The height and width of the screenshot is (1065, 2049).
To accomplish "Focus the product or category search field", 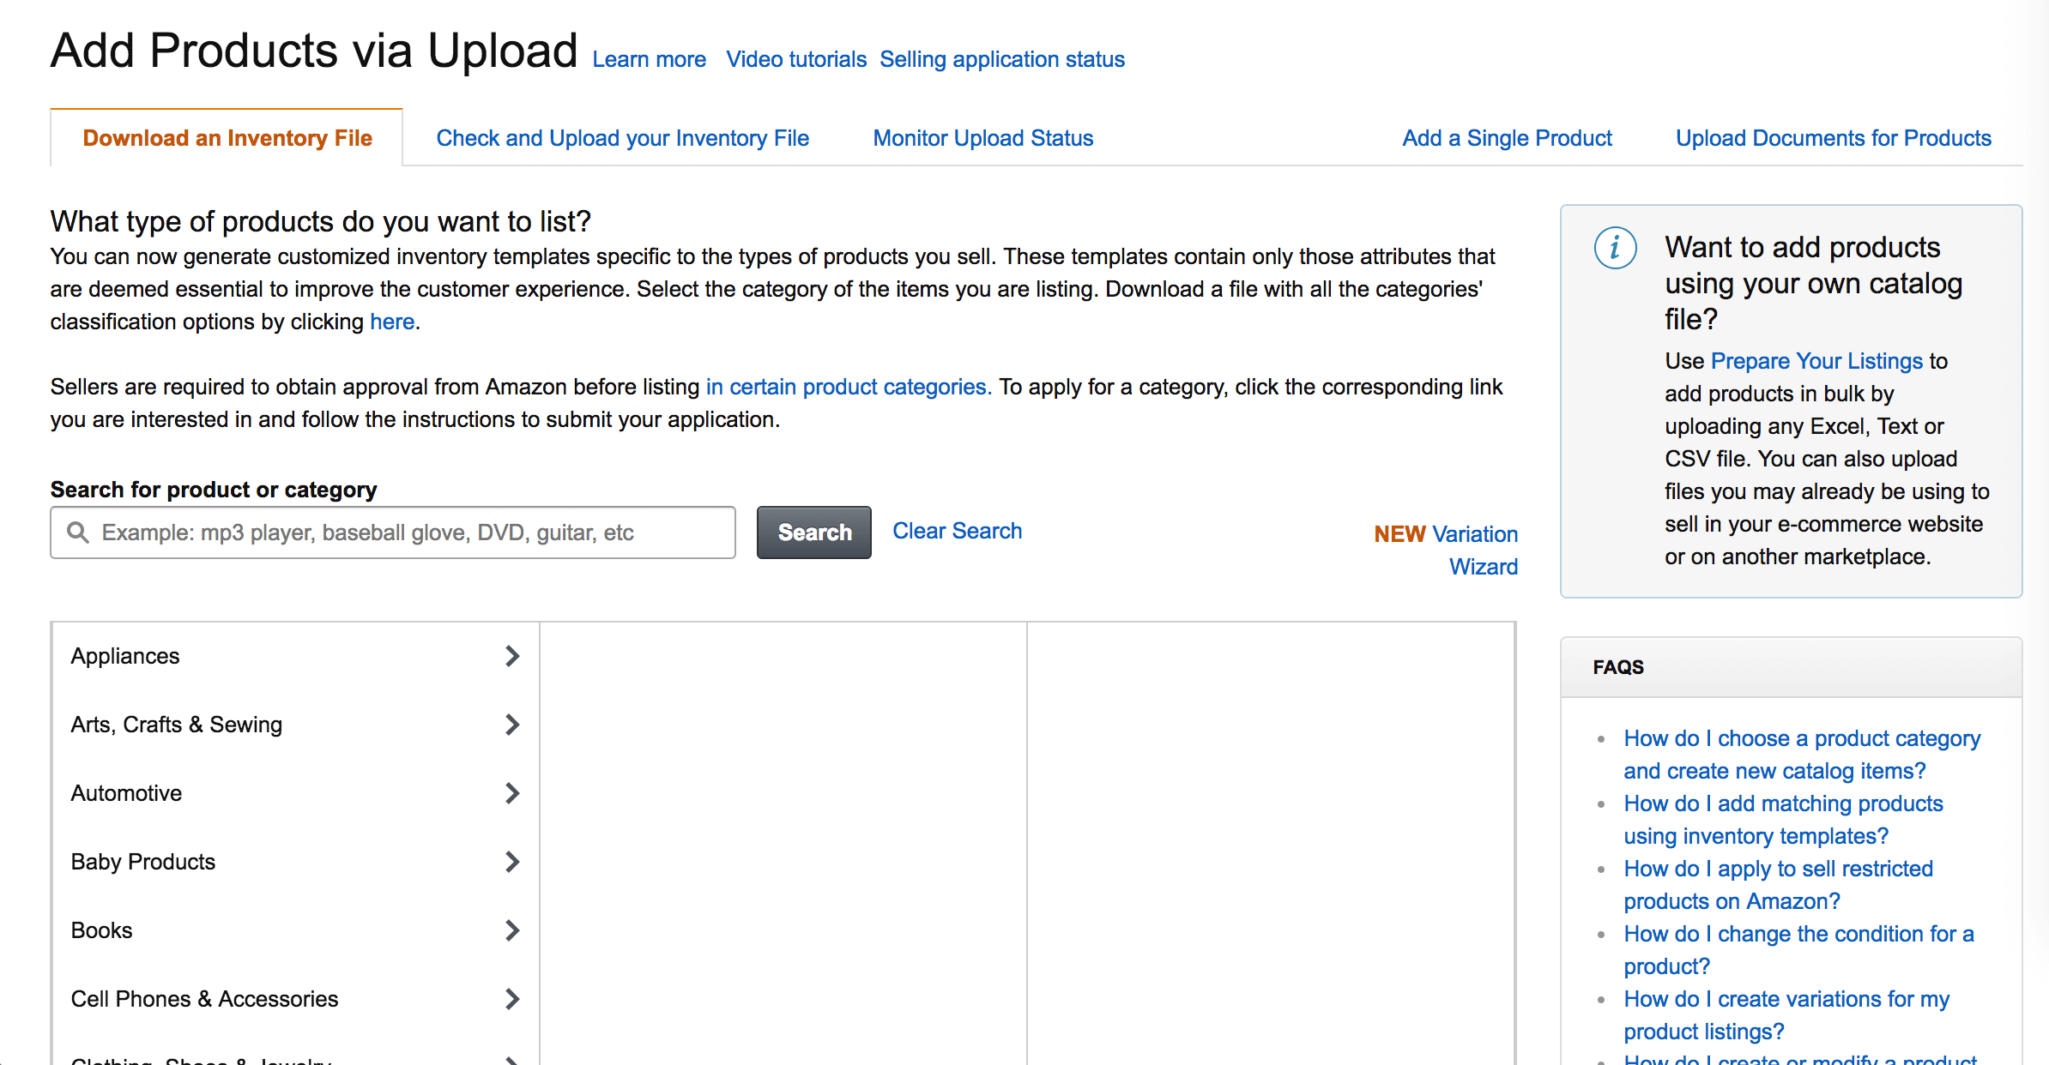I will (x=393, y=532).
